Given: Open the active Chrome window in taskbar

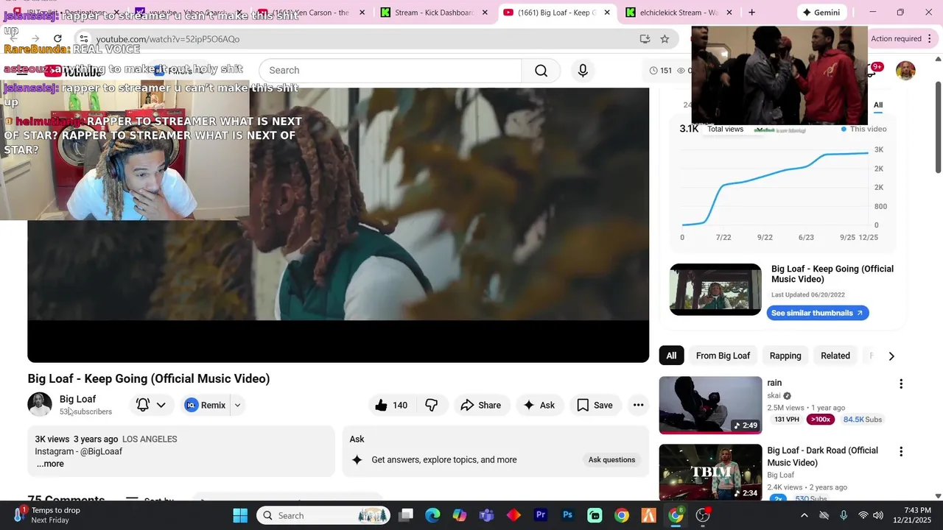Looking at the screenshot, I should (x=676, y=515).
